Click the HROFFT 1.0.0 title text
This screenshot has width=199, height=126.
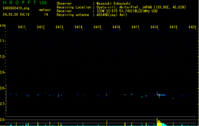25,3
